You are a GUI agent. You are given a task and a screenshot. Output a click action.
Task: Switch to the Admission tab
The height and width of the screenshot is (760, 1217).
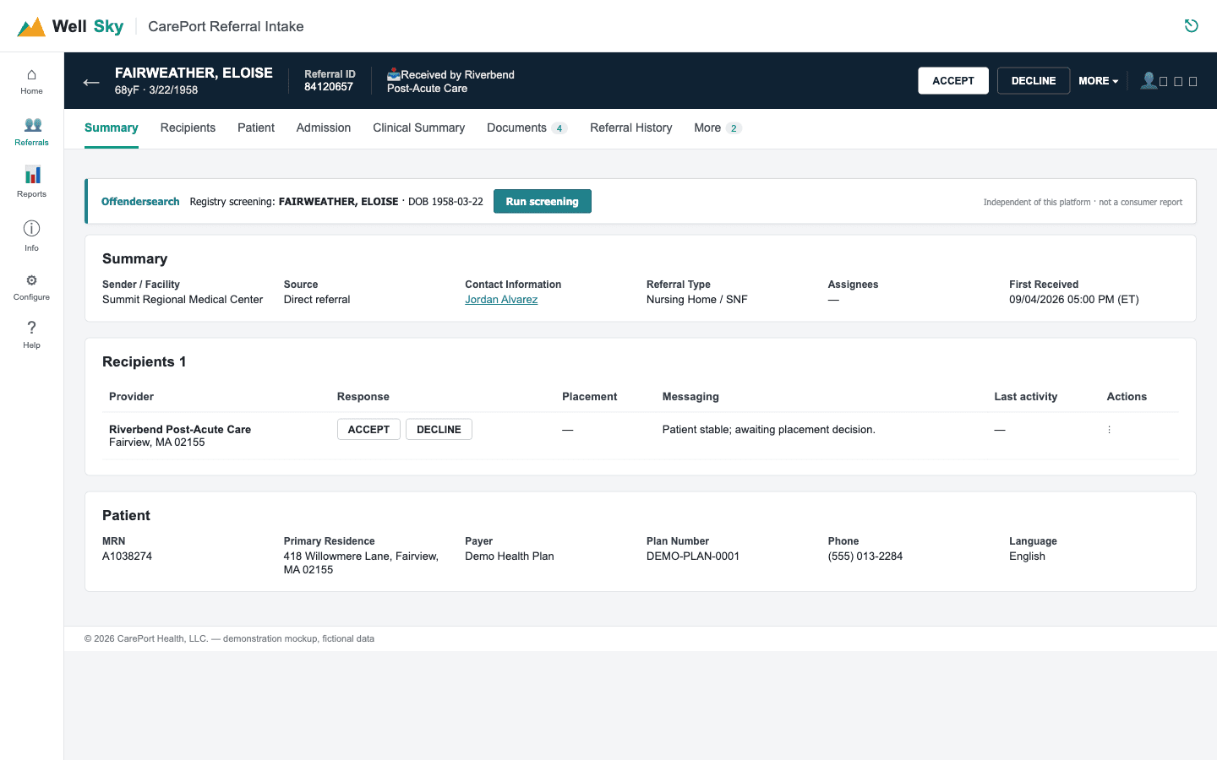324,128
